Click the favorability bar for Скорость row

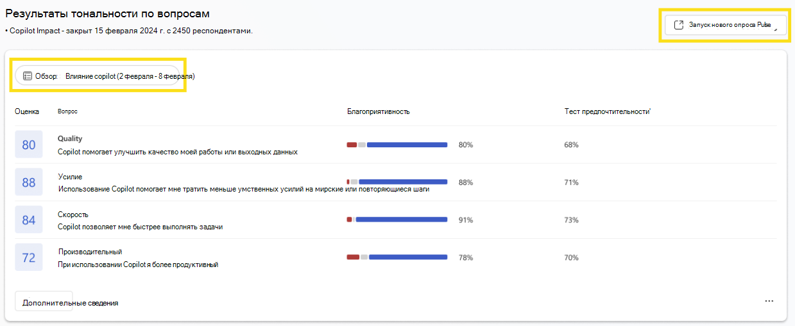tap(397, 220)
